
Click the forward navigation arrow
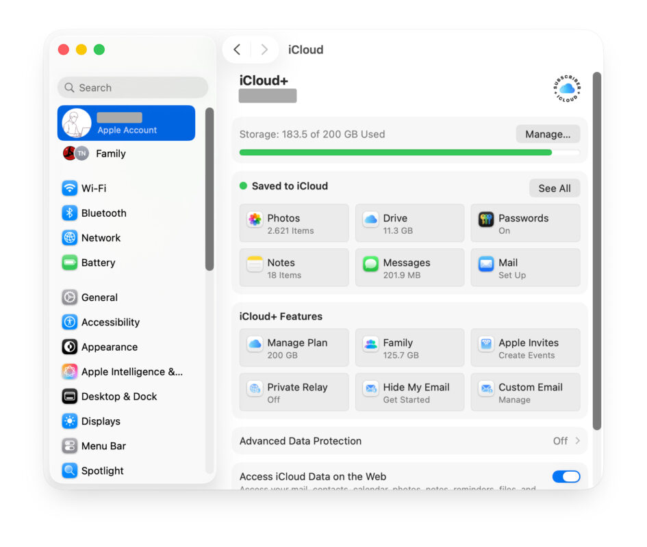(x=264, y=49)
